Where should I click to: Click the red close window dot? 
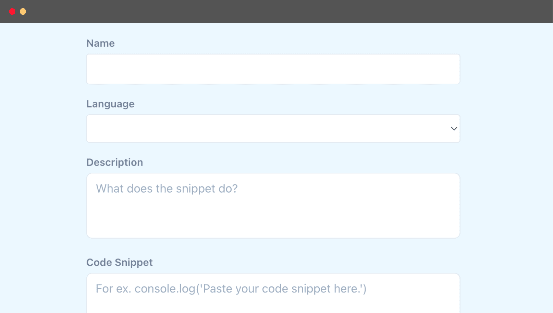pyautogui.click(x=12, y=12)
